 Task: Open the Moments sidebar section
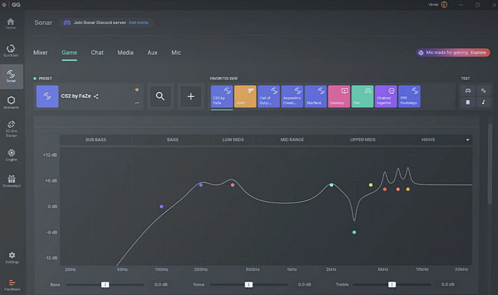pos(11,103)
